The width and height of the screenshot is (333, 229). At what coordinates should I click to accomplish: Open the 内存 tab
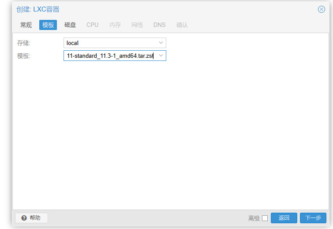(x=115, y=25)
